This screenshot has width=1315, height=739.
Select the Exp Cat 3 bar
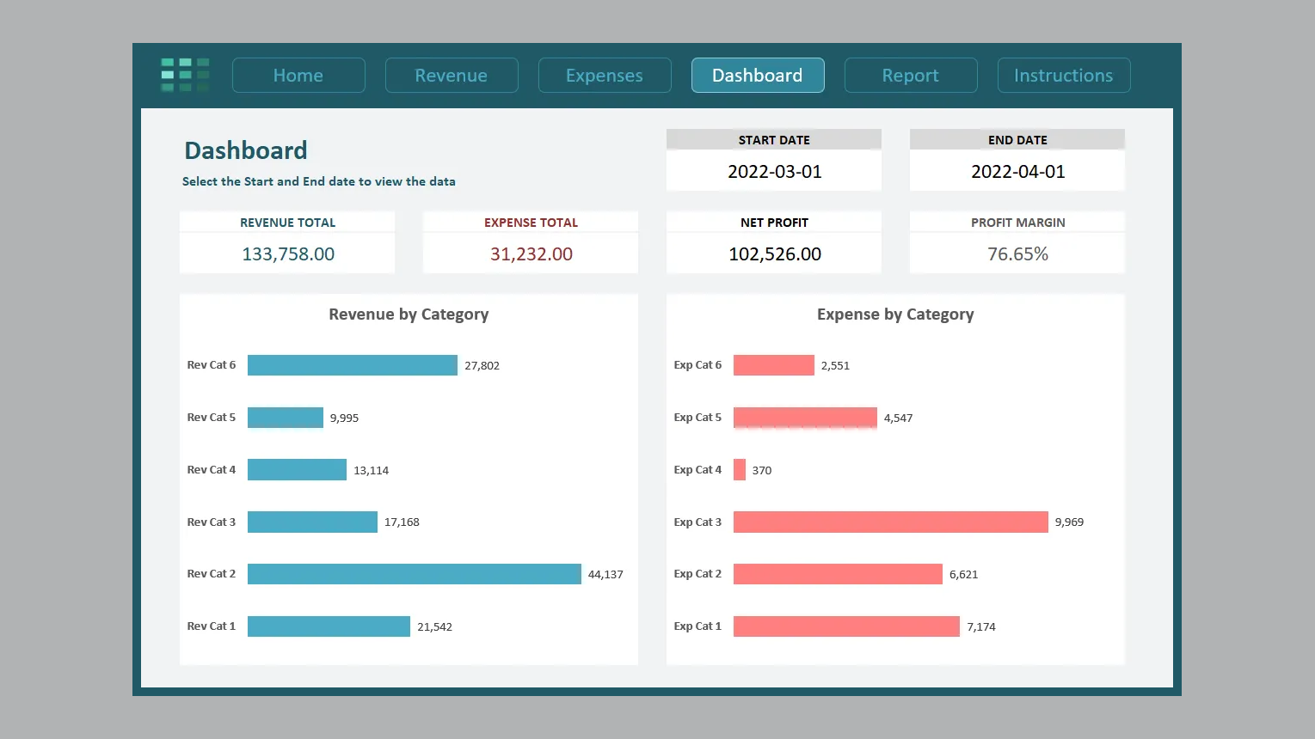click(x=890, y=522)
